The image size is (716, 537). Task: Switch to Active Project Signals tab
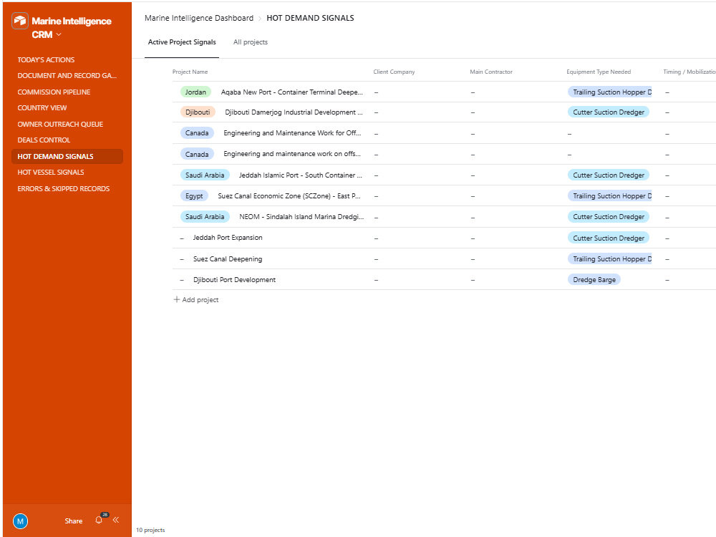(x=182, y=42)
